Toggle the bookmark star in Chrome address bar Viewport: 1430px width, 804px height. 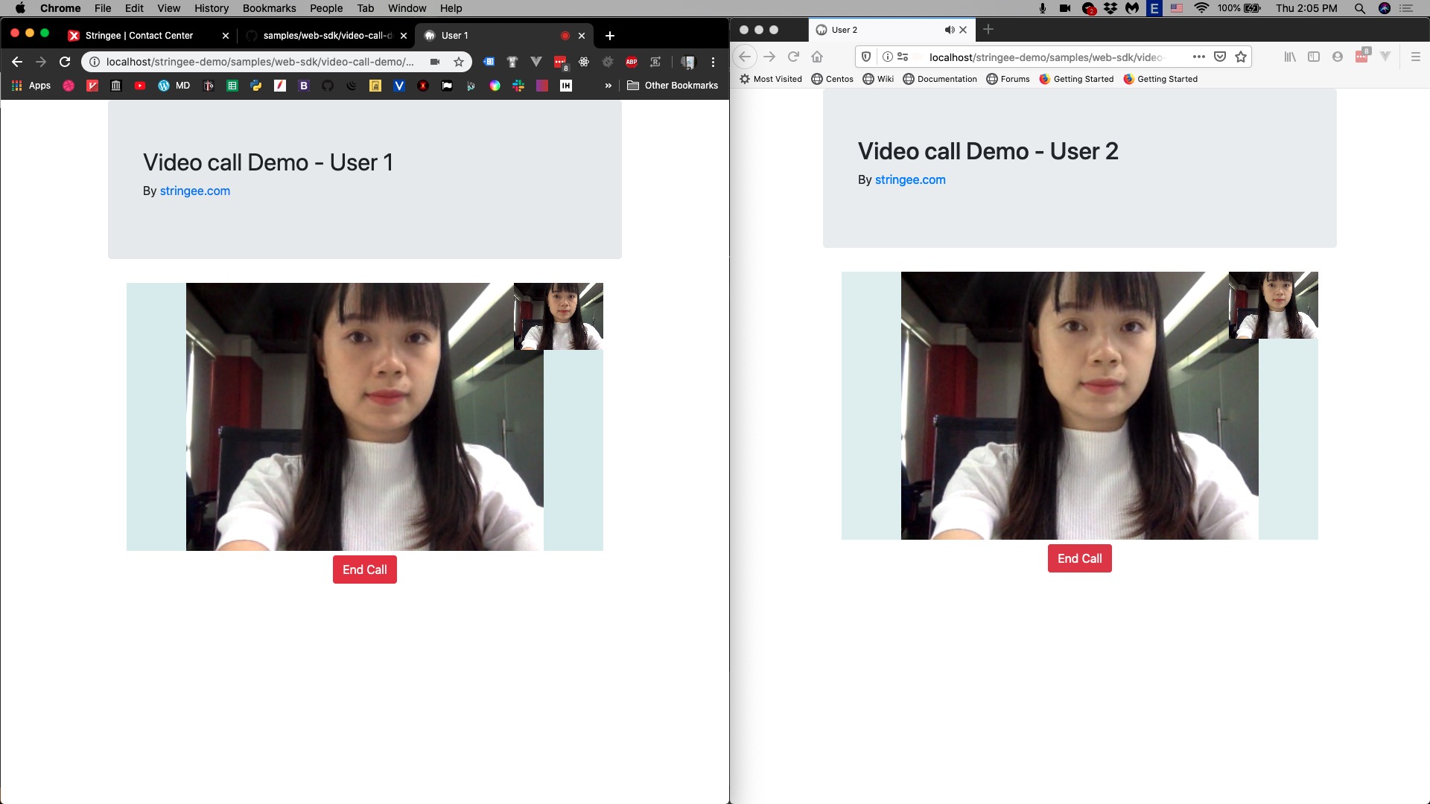click(460, 62)
